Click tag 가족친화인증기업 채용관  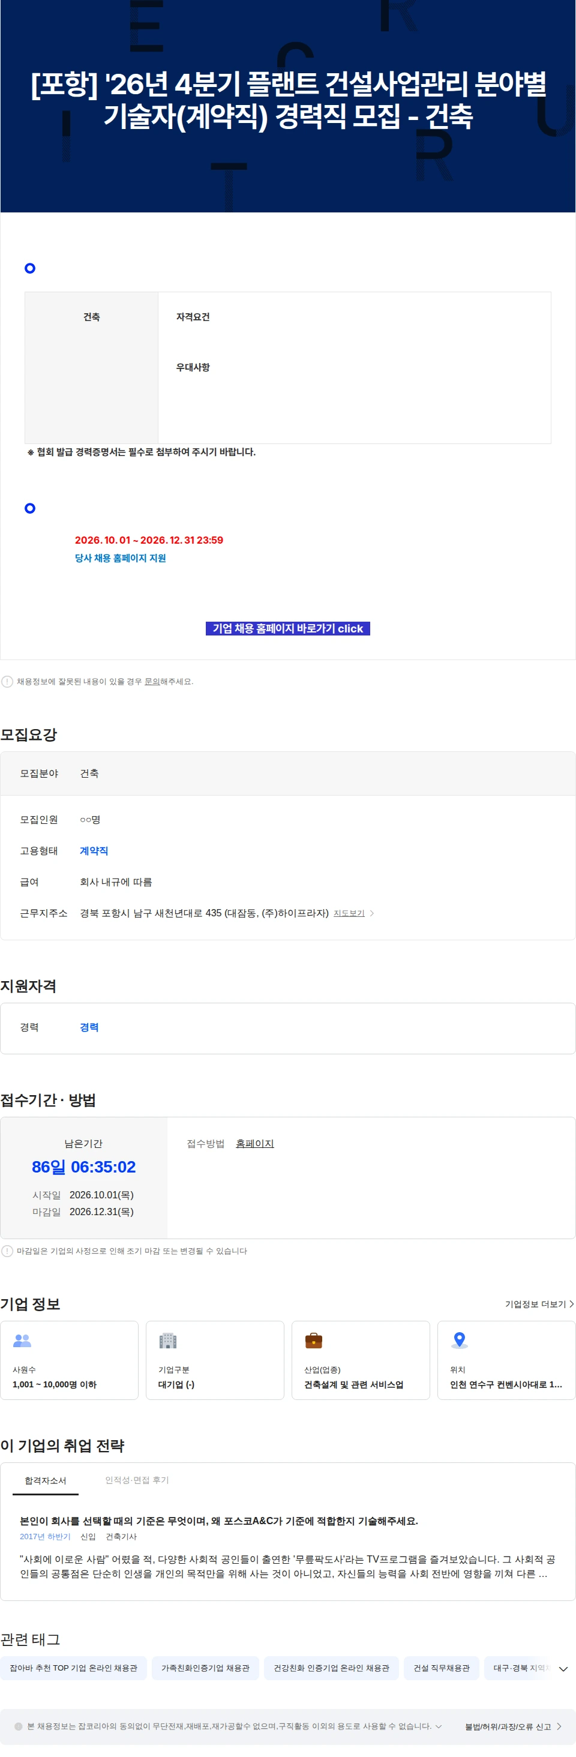[205, 1668]
